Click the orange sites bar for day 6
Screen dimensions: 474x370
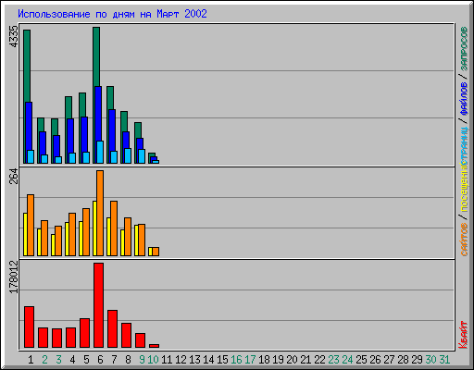100,213
